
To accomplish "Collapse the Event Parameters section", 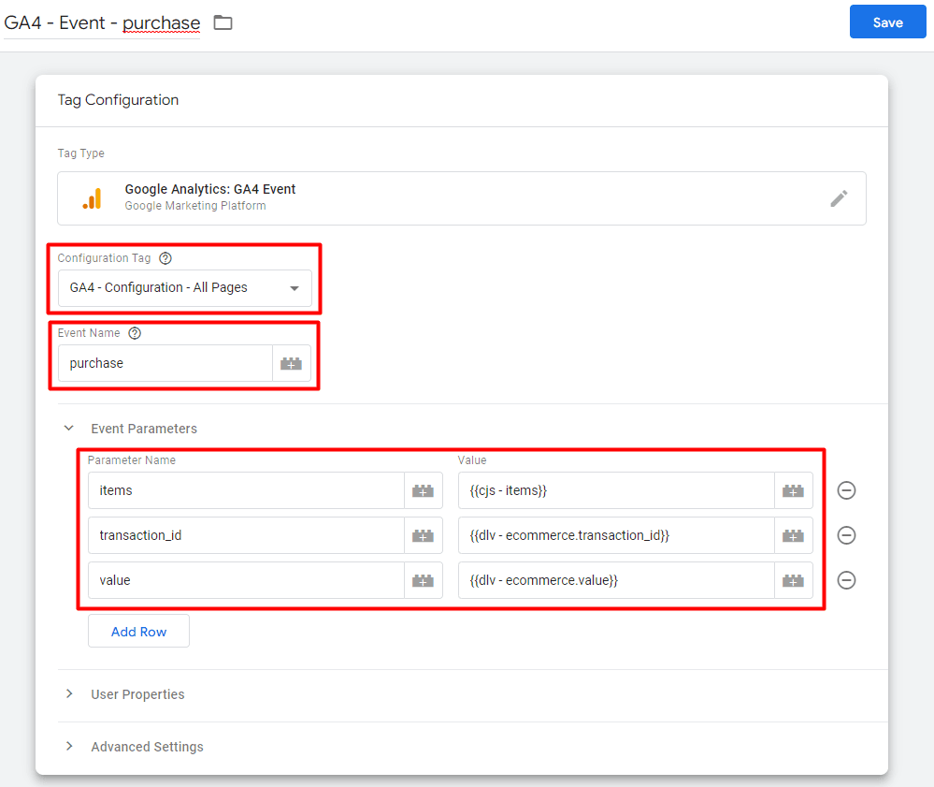I will coord(69,428).
